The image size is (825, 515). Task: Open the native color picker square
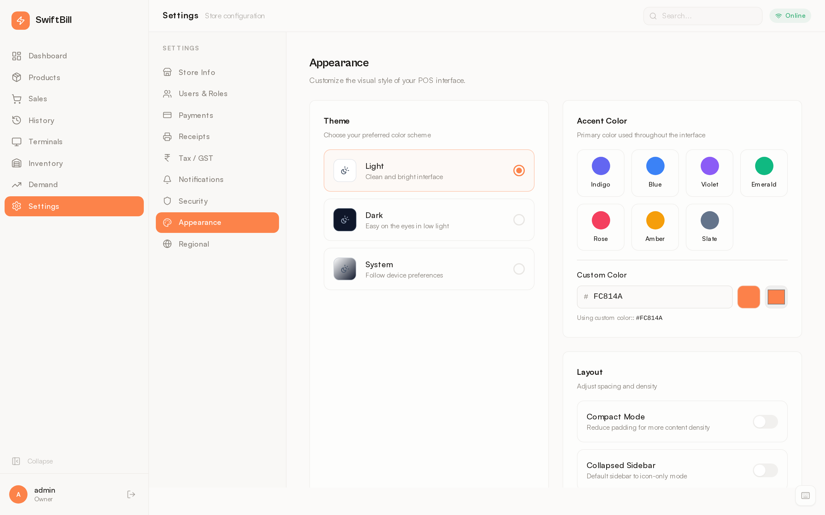pos(776,297)
